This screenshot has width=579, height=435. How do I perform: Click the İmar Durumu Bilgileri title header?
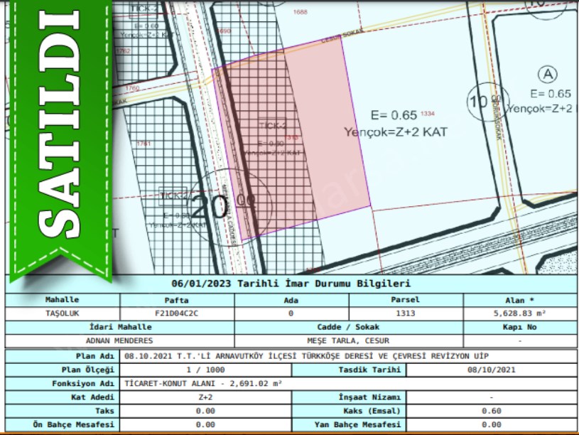[291, 285]
